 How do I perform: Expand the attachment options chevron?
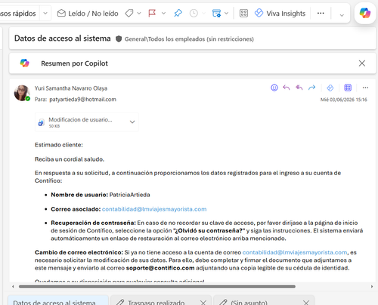pyautogui.click(x=132, y=122)
